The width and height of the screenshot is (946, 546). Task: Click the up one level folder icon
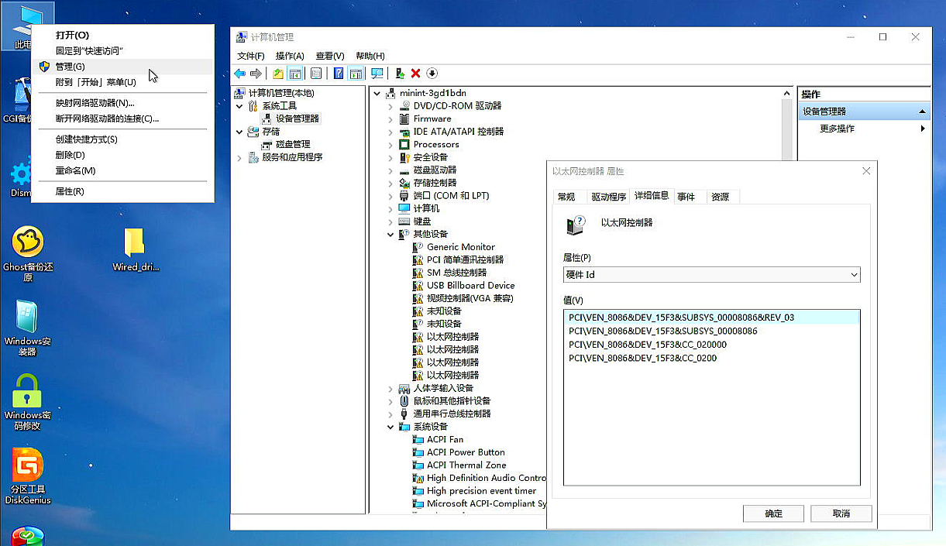278,74
